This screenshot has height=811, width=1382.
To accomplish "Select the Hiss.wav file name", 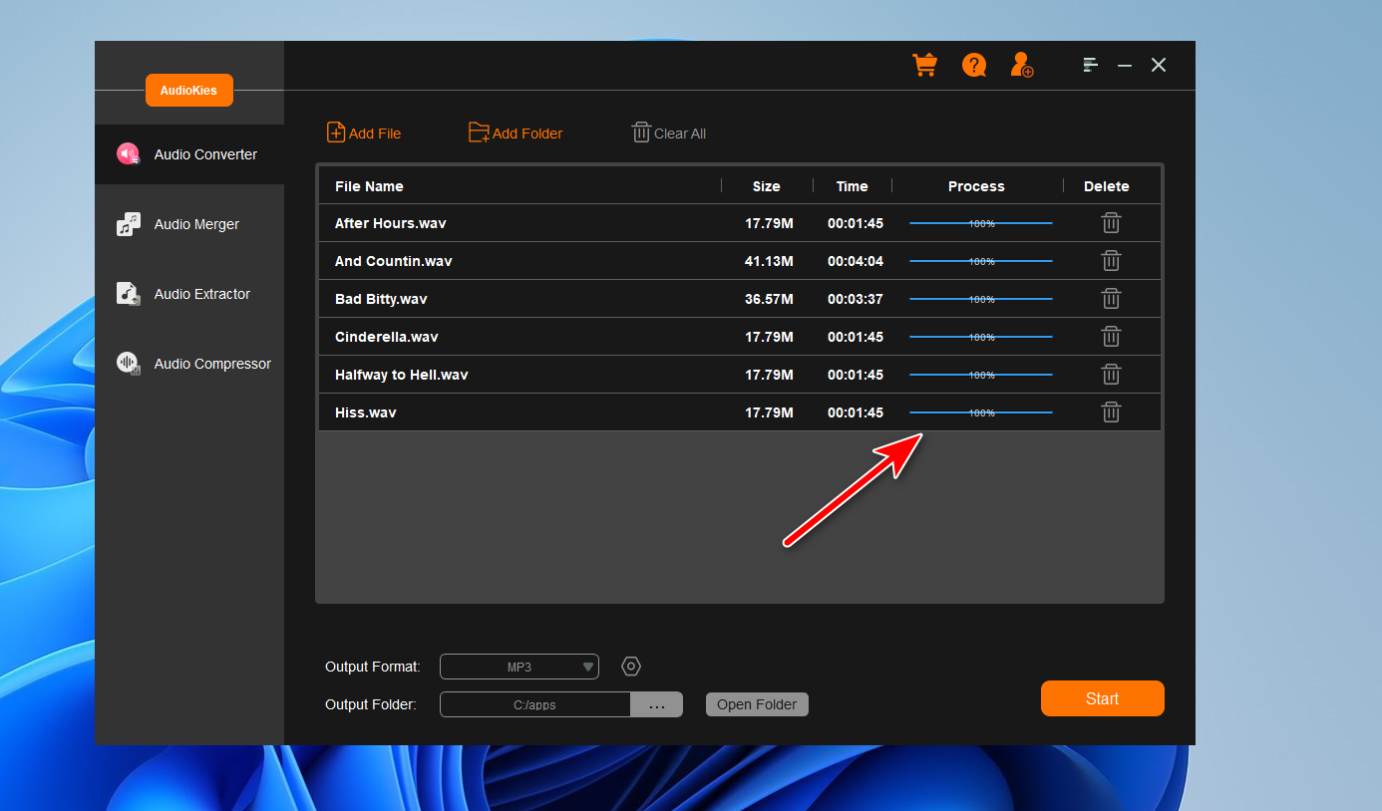I will coord(365,412).
